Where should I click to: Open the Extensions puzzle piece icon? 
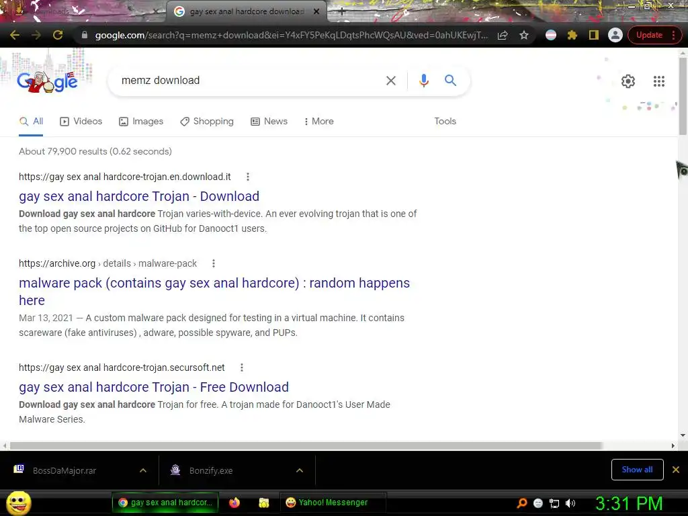[x=572, y=35]
